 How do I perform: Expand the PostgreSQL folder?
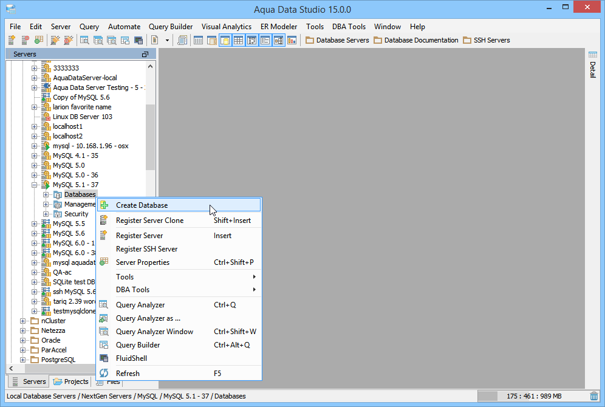(22, 360)
